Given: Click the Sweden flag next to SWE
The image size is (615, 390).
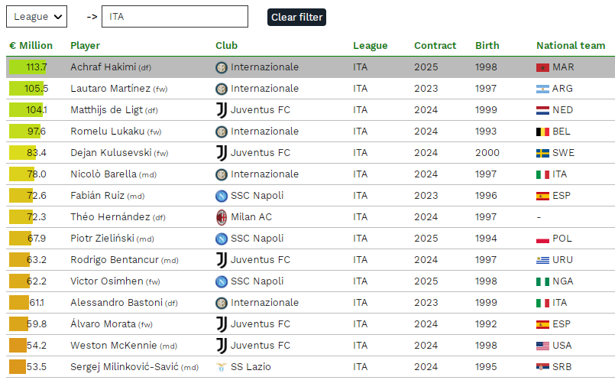Looking at the screenshot, I should [x=542, y=153].
